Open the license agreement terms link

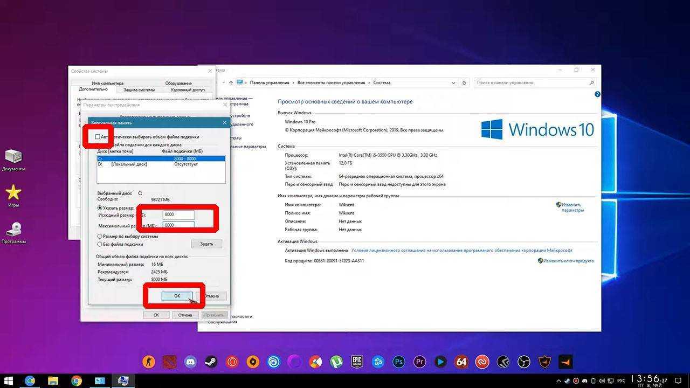point(461,251)
